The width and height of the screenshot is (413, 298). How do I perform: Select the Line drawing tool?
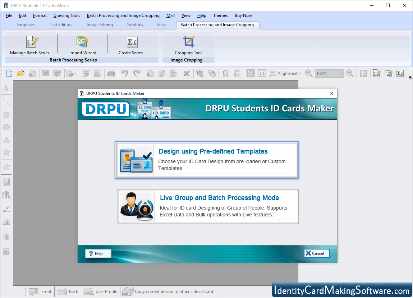click(x=6, y=102)
